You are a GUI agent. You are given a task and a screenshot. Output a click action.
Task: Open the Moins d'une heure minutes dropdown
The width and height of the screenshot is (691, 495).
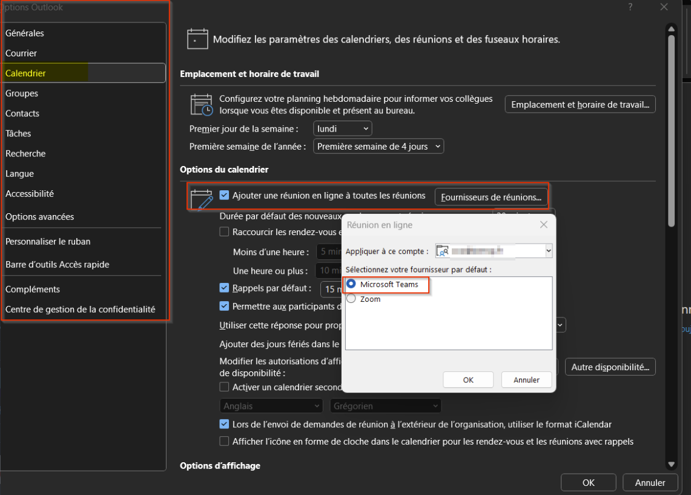[329, 251]
